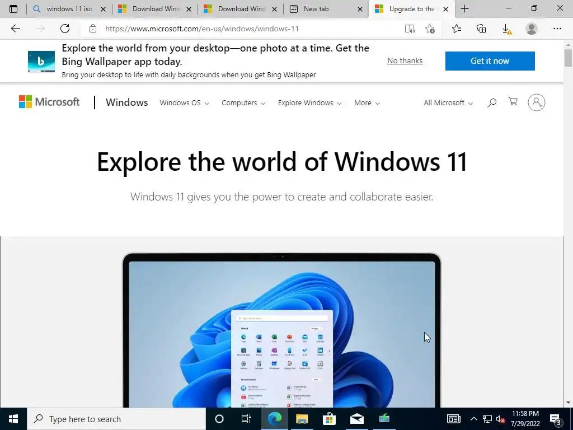The image size is (573, 430).
Task: Open the notification center
Action: click(556, 419)
